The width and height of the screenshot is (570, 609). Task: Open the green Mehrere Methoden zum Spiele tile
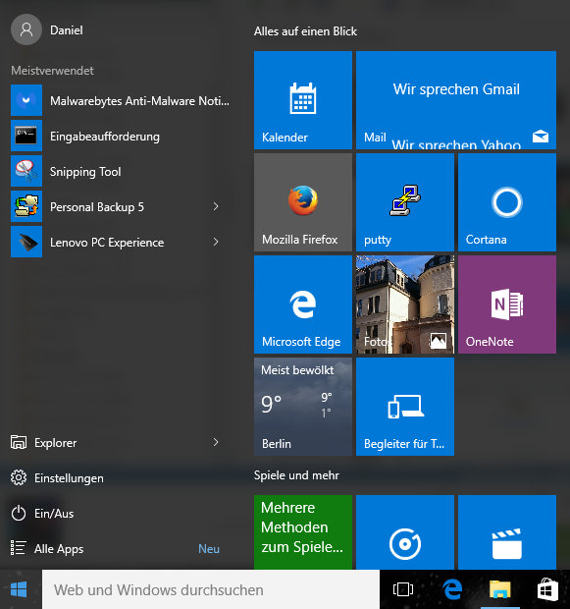pos(303,532)
